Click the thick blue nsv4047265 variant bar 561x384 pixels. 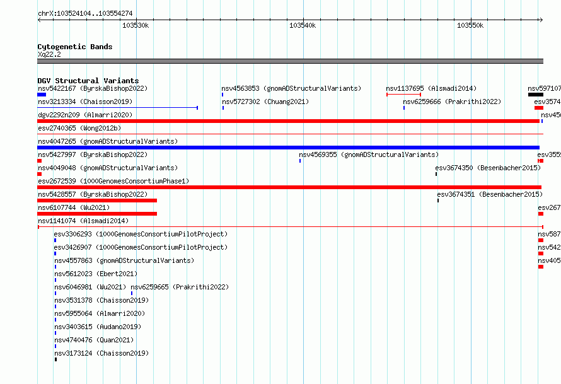(288, 148)
